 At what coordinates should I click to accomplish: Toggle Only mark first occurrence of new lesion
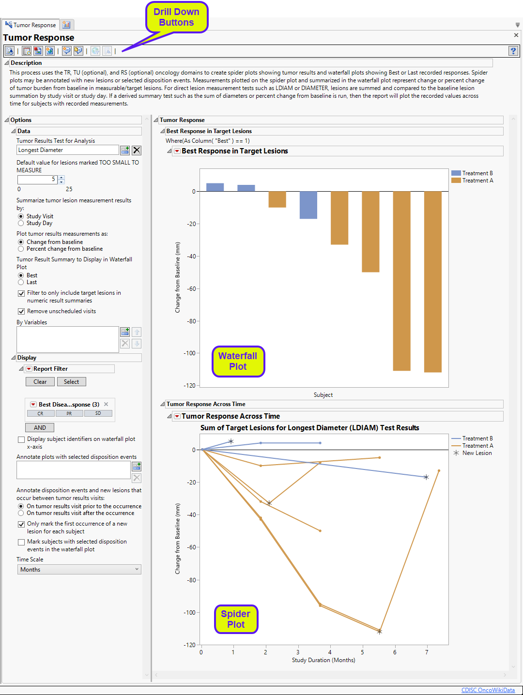pyautogui.click(x=21, y=524)
